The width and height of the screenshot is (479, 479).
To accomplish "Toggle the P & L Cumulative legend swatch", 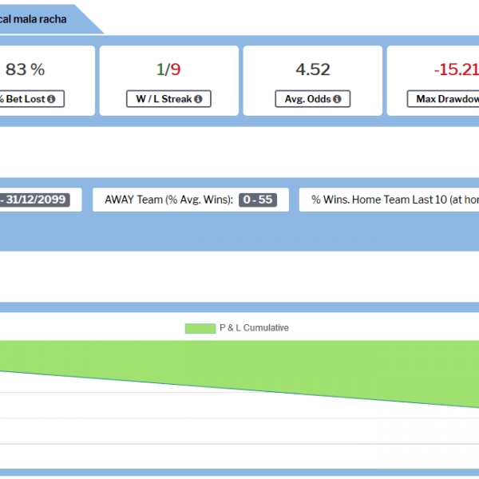I will [x=200, y=328].
